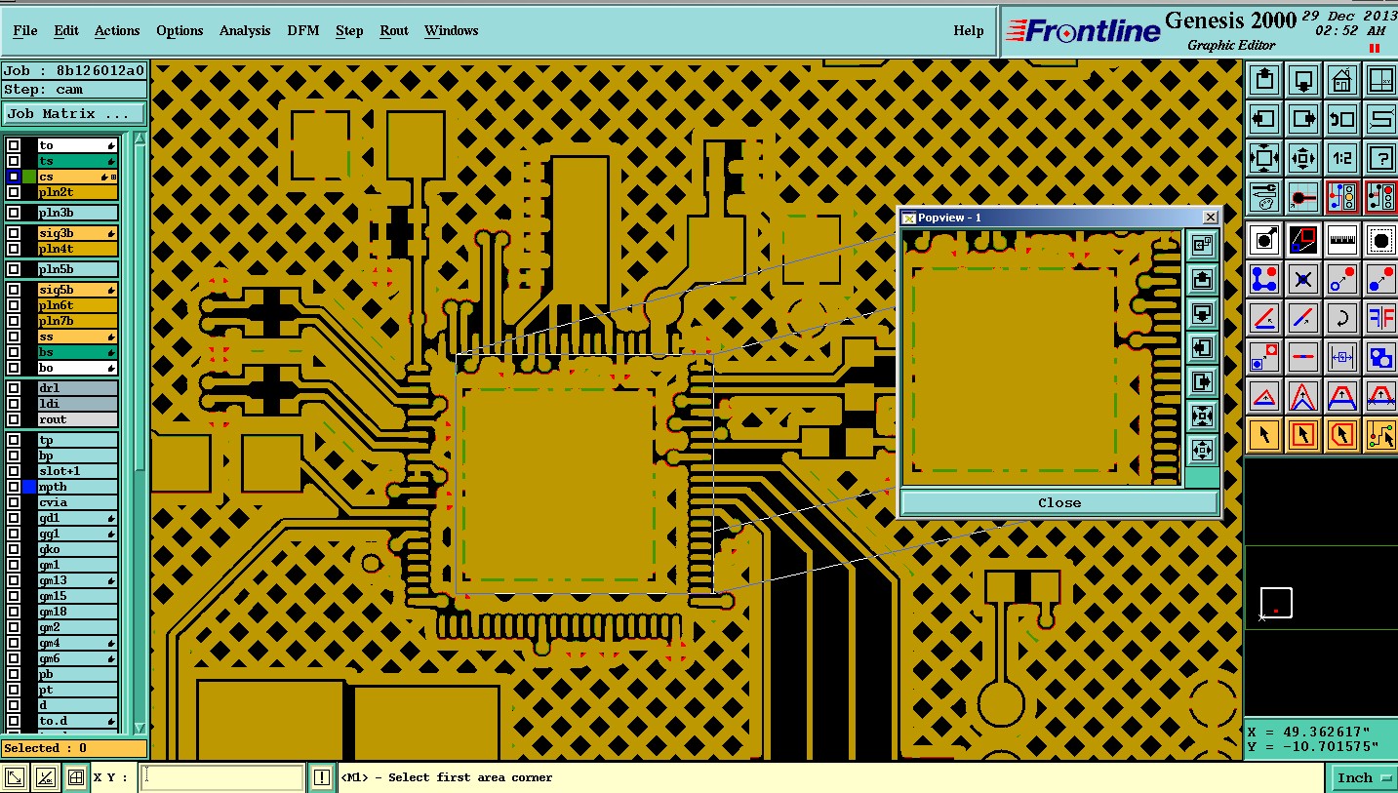Click Close in the Popview window

click(1059, 503)
